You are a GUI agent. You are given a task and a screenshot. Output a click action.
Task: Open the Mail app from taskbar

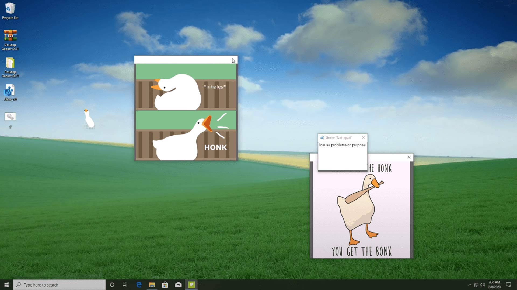coord(178,285)
